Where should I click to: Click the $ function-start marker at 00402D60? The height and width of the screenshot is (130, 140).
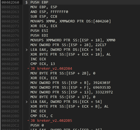(27, 2)
